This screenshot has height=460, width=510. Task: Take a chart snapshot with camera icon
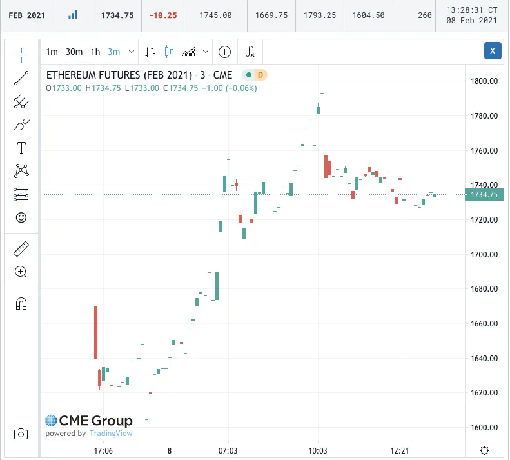point(21,434)
